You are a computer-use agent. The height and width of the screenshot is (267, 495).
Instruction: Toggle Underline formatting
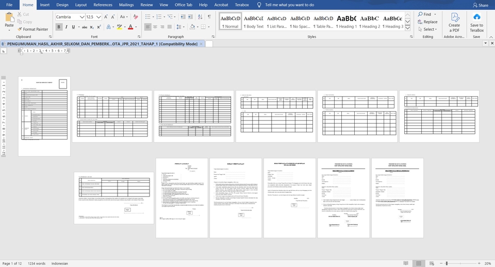[x=73, y=27]
